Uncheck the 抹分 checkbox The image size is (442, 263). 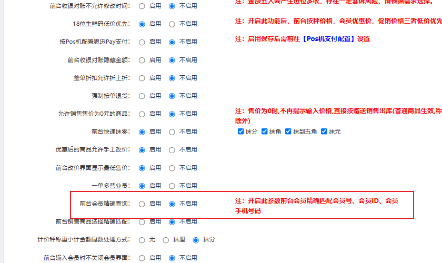tap(241, 131)
